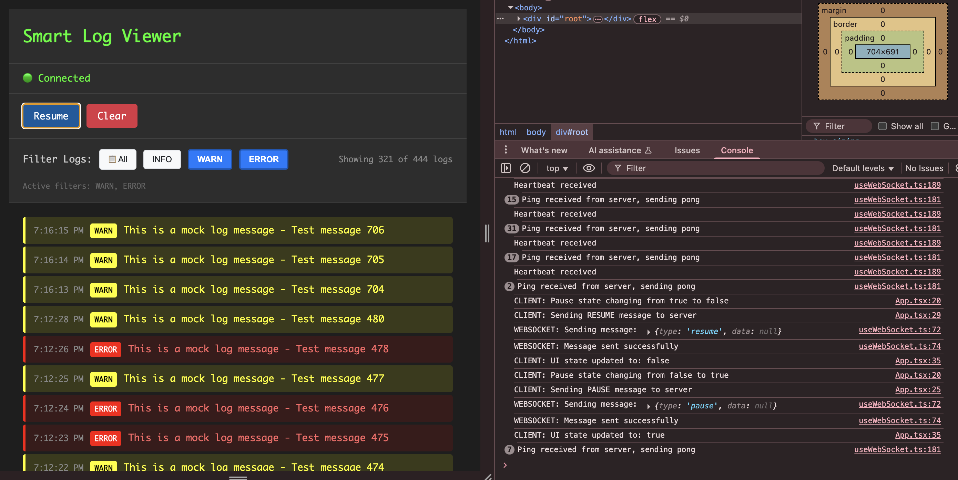The width and height of the screenshot is (958, 480).
Task: Click the devtools vertical divider handle
Action: (487, 233)
